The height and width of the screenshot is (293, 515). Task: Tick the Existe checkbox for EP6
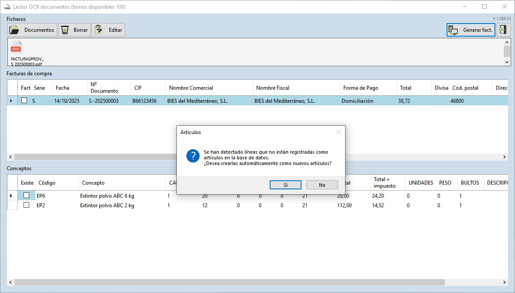pos(27,195)
